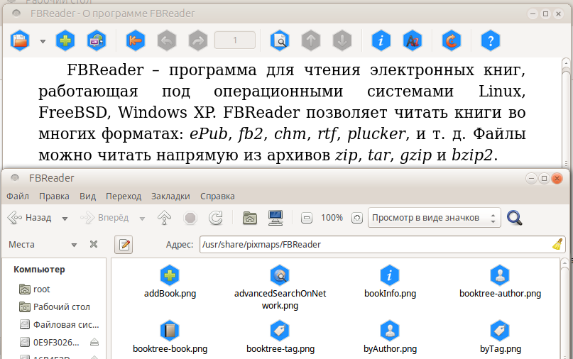Go back with Назад button

(30, 218)
